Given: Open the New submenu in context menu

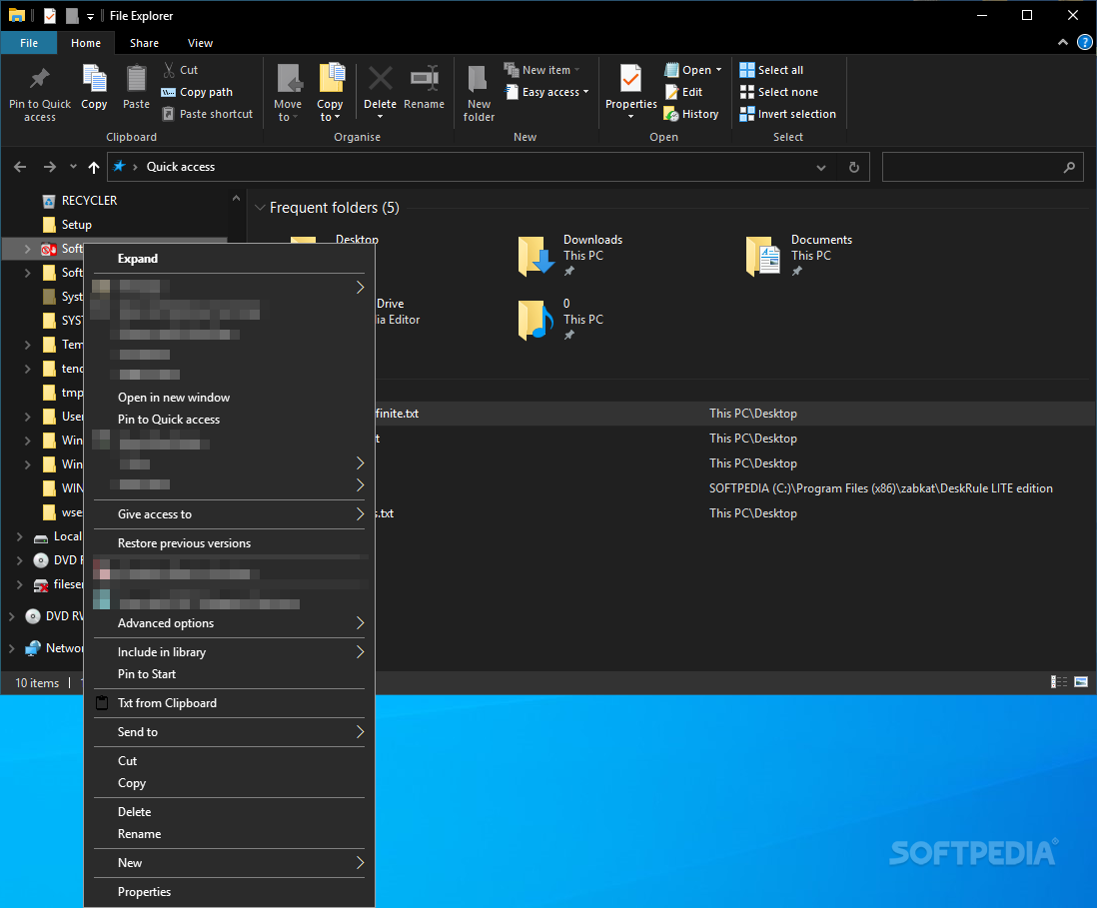Looking at the screenshot, I should pos(229,863).
